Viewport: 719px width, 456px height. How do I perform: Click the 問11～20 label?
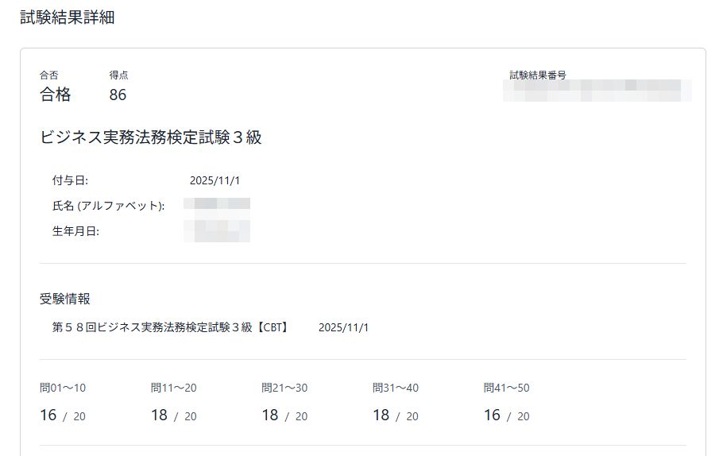pyautogui.click(x=174, y=388)
